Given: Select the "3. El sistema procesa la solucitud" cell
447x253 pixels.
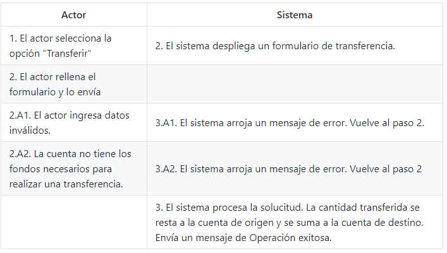Looking at the screenshot, I should tap(295, 222).
